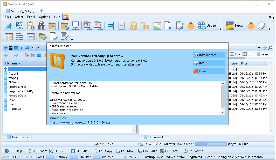Open the Panel menu

tap(31, 17)
